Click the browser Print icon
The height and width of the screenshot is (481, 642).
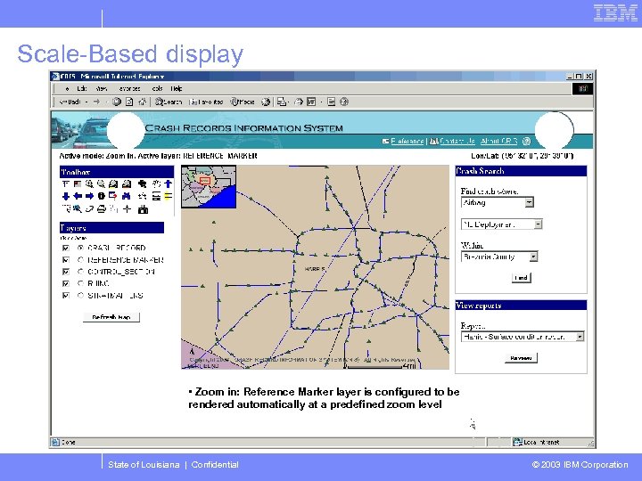pyautogui.click(x=299, y=102)
